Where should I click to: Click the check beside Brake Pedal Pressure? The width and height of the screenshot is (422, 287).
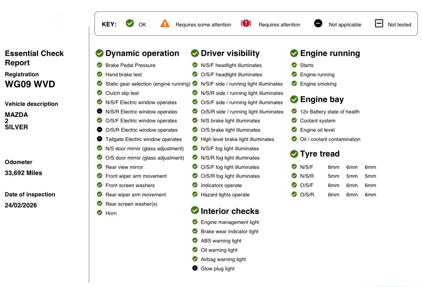[x=99, y=65]
